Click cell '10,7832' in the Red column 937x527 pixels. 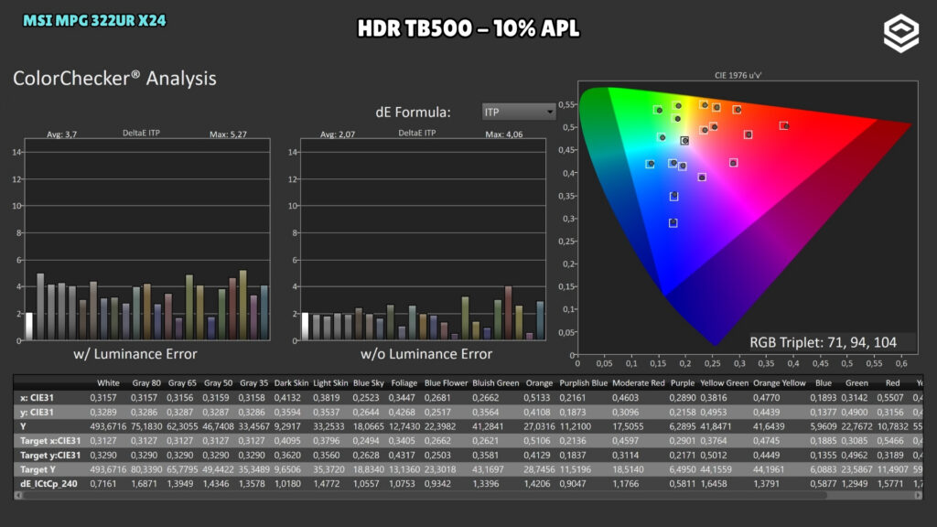(893, 426)
